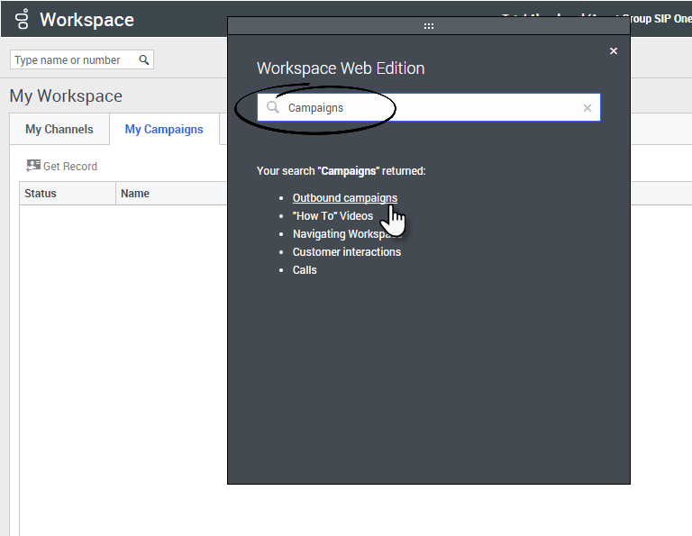The image size is (692, 536).
Task: Click the Workspace logo icon
Action: [x=22, y=20]
